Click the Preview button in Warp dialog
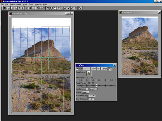The height and width of the screenshot is (121, 162). tap(87, 69)
